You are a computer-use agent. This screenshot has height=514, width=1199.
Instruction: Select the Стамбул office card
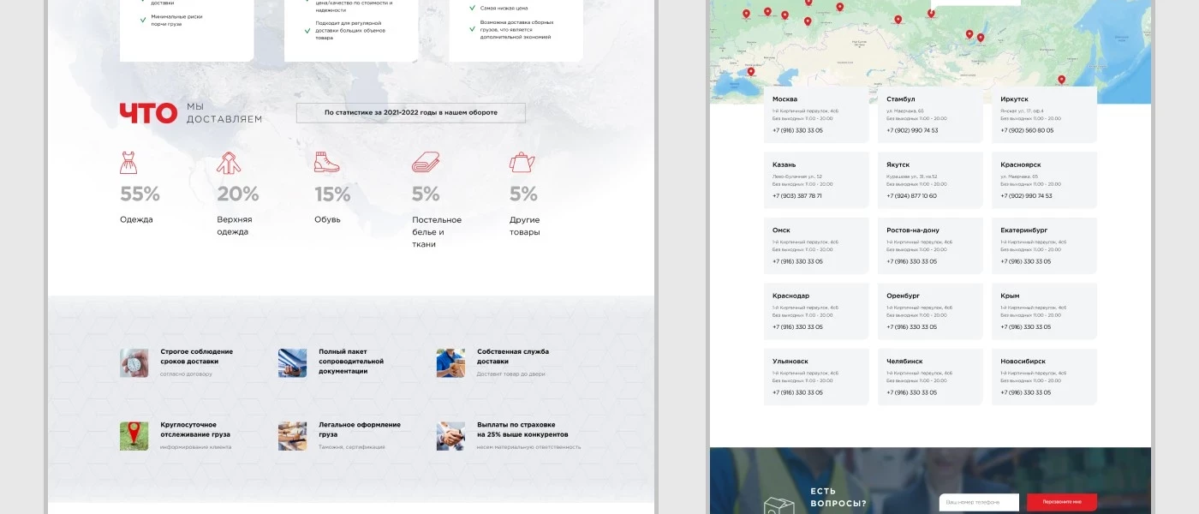[929, 115]
